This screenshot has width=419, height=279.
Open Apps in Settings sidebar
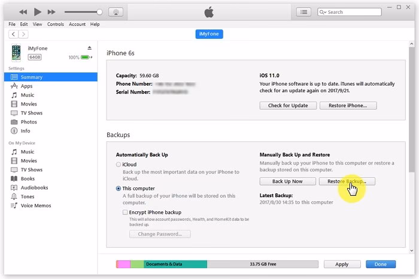[x=26, y=86]
